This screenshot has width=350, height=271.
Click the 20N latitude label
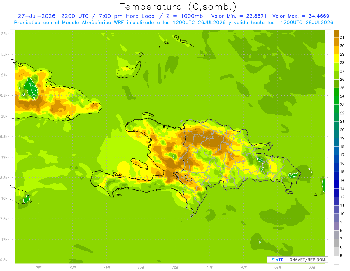tap(5, 116)
